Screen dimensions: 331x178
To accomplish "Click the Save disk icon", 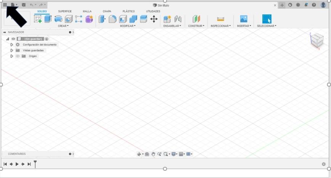I will pyautogui.click(x=24, y=5).
